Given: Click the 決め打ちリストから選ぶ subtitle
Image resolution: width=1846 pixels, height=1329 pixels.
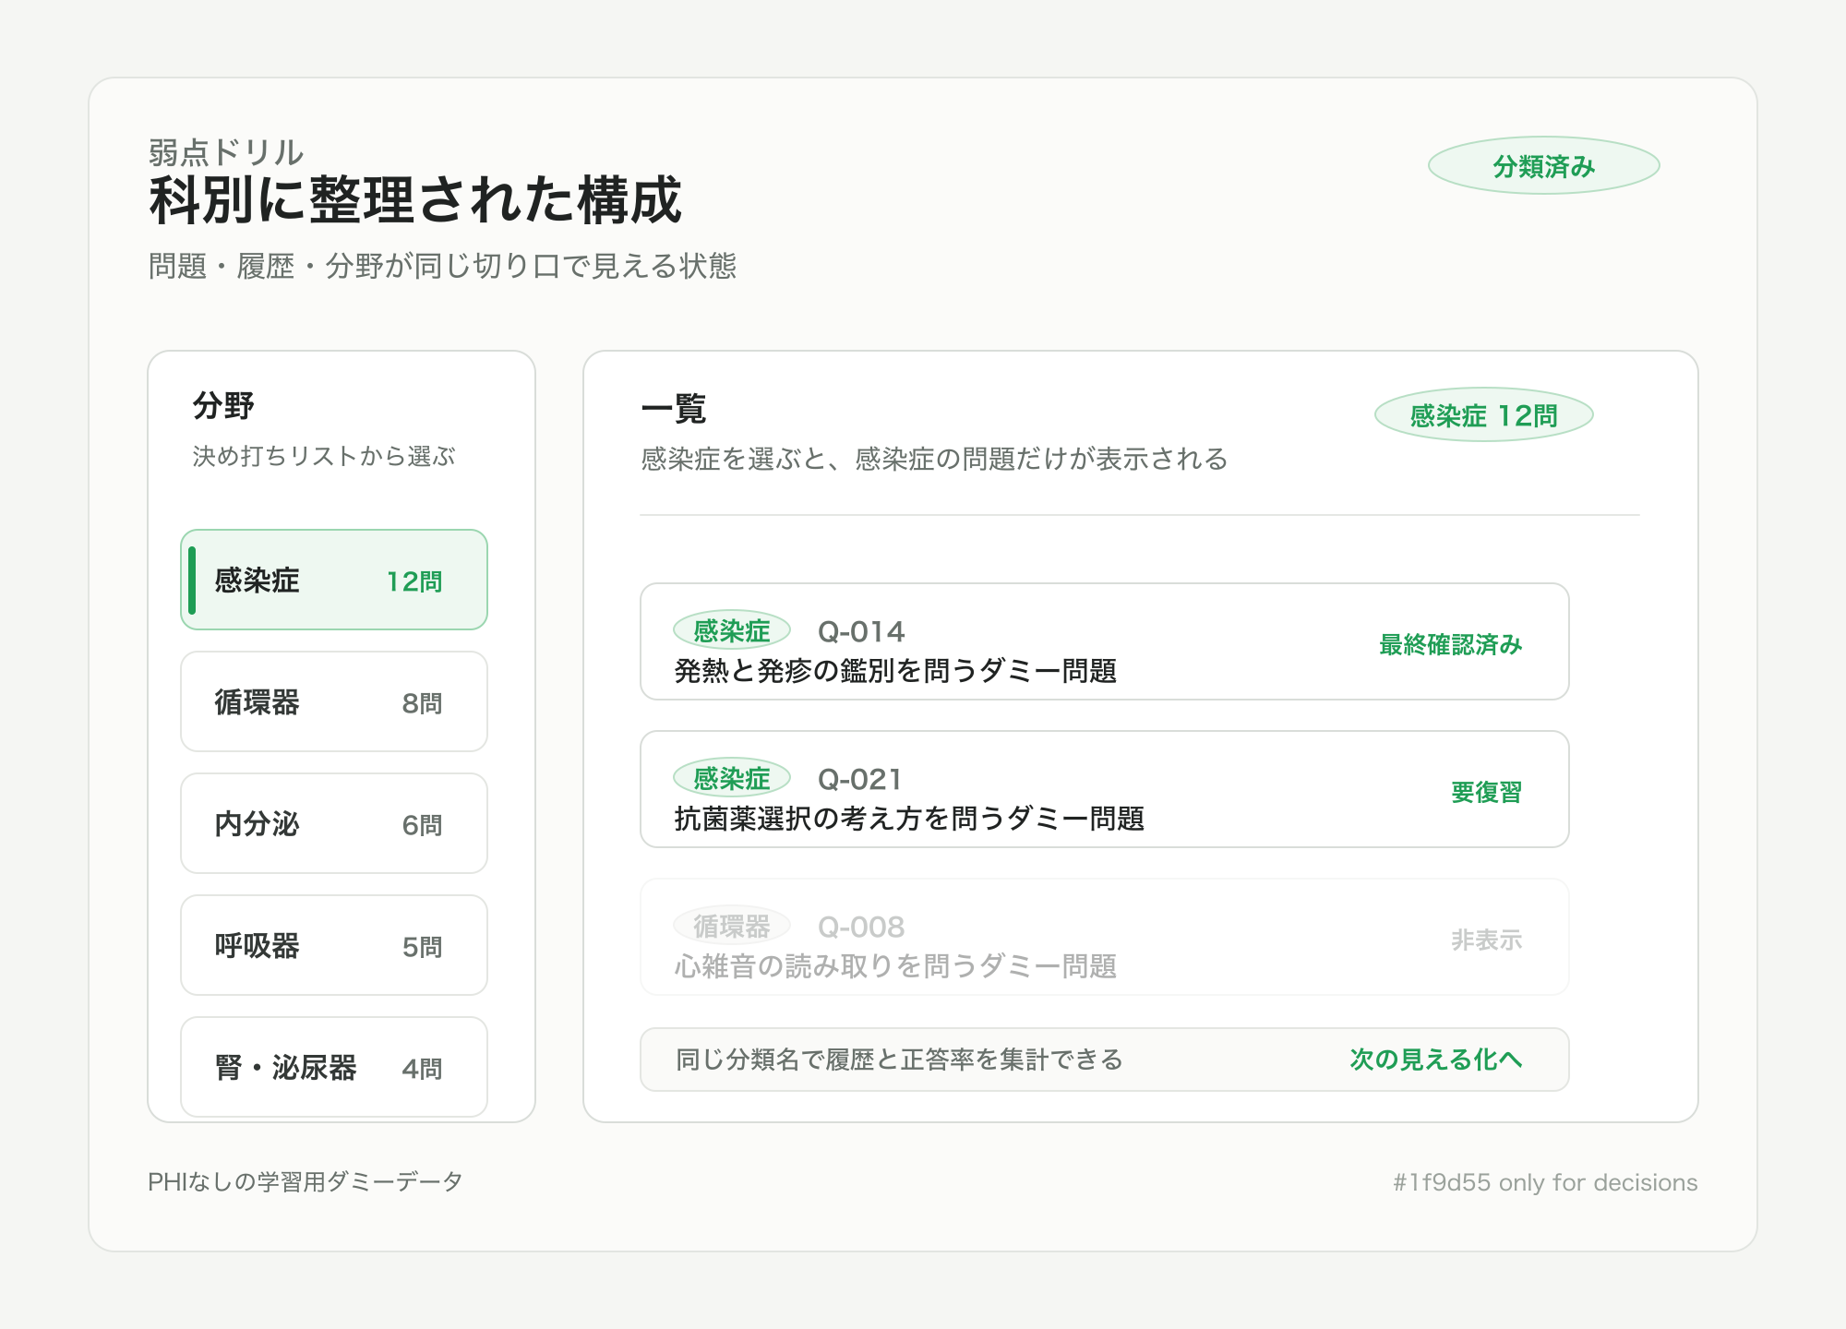Looking at the screenshot, I should pyautogui.click(x=324, y=456).
